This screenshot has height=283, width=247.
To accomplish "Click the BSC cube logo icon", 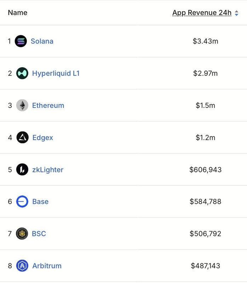I will [22, 234].
